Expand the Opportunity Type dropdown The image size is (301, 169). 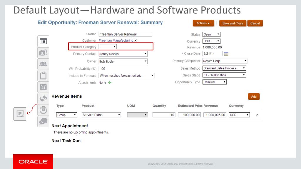214,82
